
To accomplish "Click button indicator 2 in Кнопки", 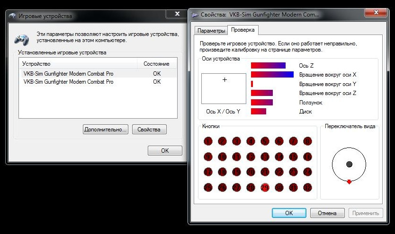I will [222, 141].
